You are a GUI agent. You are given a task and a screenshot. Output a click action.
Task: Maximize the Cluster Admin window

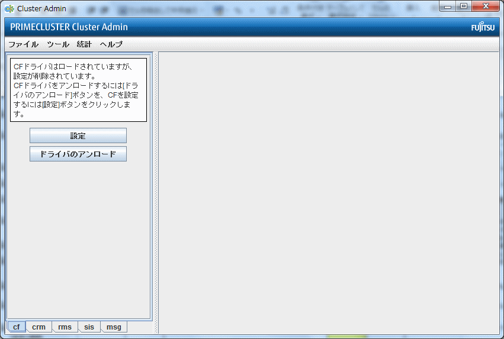[464, 6]
